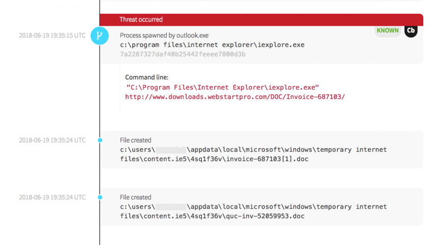Click timestamp beside the invoice-687103[1].doc event
This screenshot has width=440, height=245.
pos(52,140)
